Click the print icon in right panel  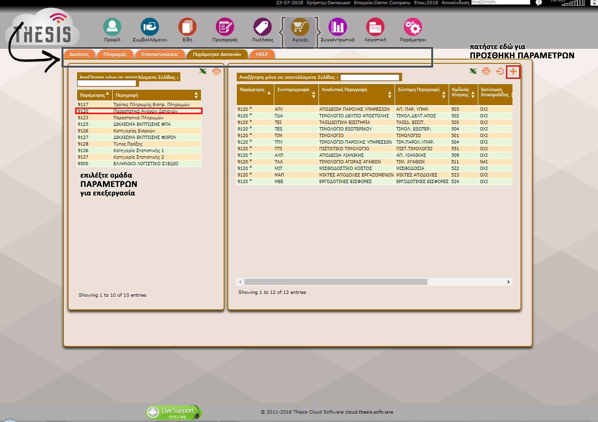[x=486, y=72]
